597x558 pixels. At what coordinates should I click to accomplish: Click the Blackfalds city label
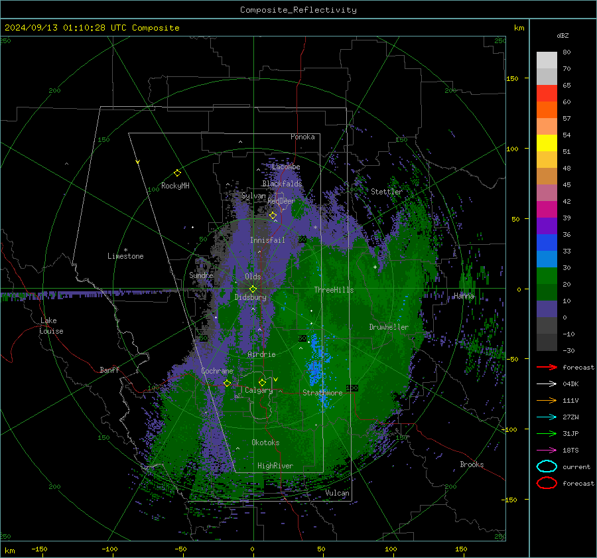coord(282,184)
